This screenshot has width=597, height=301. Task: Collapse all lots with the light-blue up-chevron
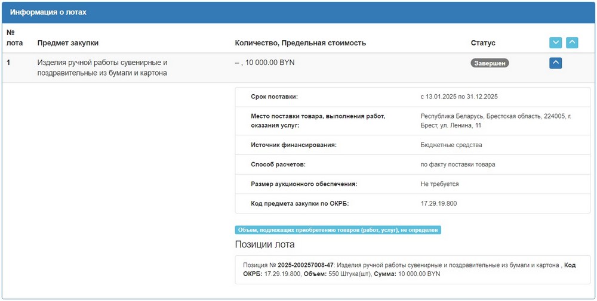(572, 43)
